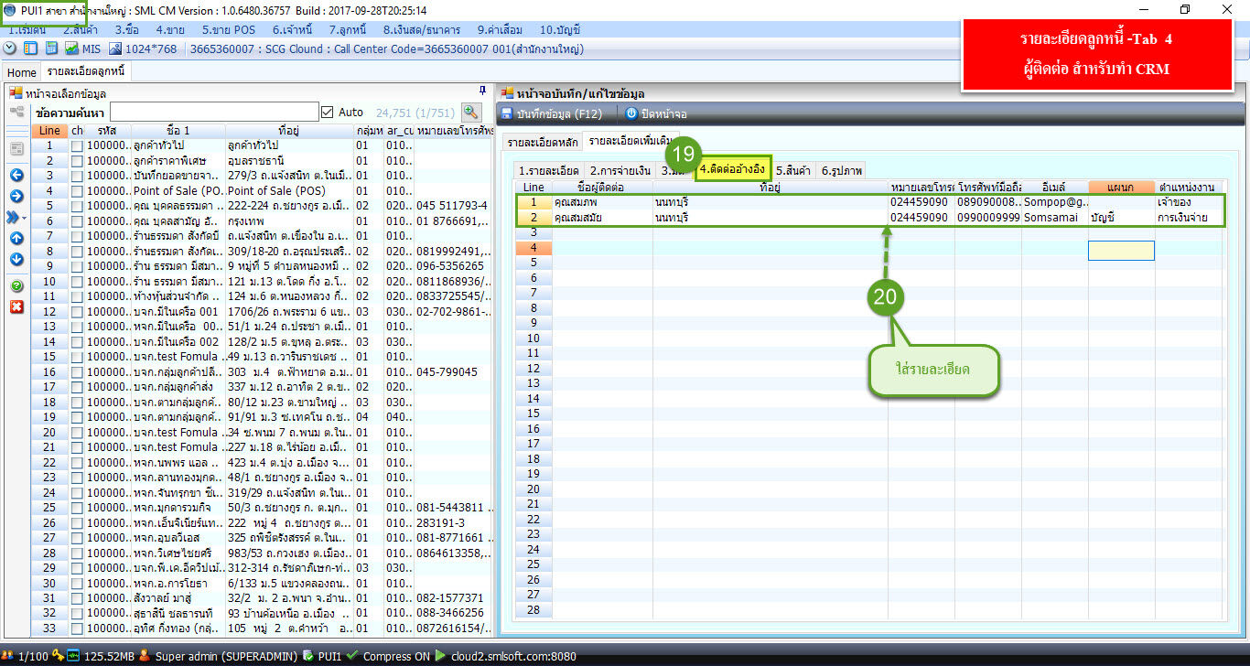
Task: Select contact row คุณสมสมัย
Action: (x=869, y=218)
